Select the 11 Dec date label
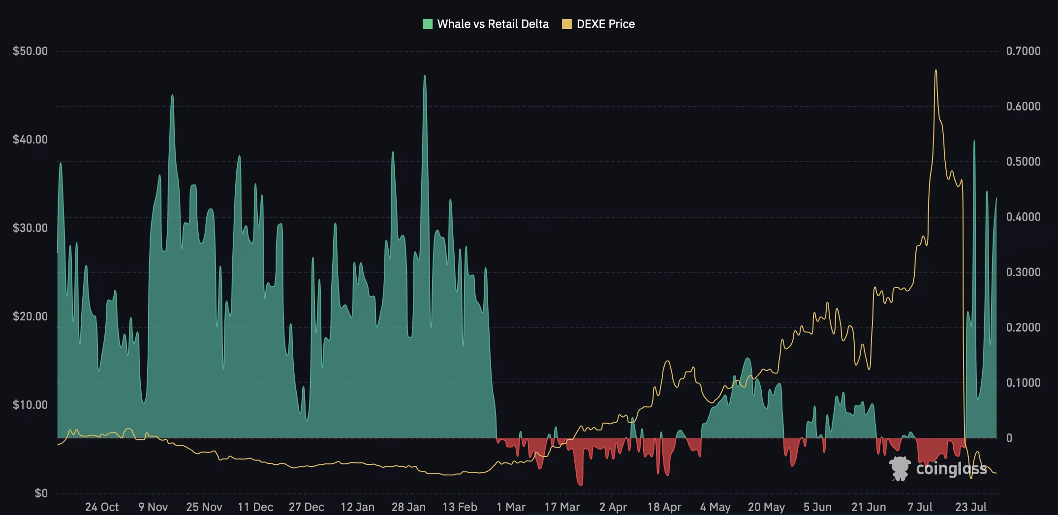1058x515 pixels. (x=255, y=507)
